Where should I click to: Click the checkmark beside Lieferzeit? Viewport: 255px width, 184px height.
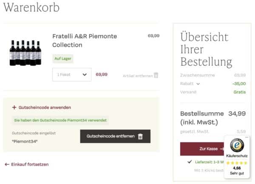pos(189,162)
